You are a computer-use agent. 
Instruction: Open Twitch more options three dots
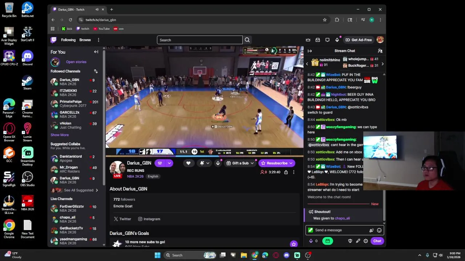pos(98,40)
